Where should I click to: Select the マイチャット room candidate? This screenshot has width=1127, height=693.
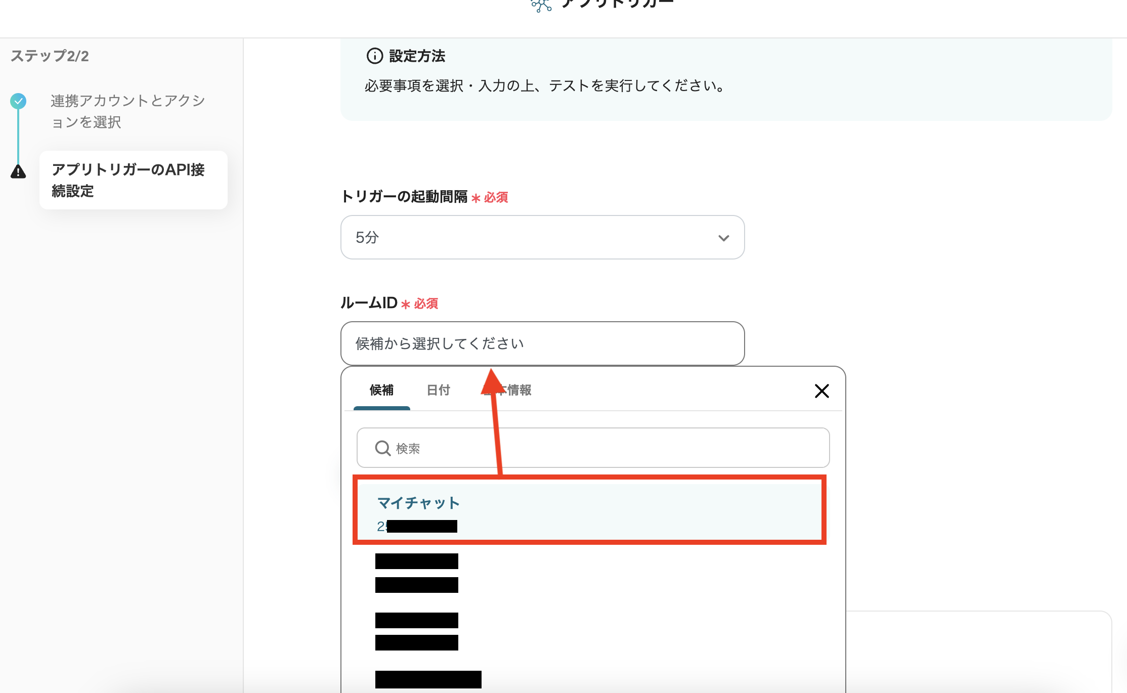tap(589, 512)
